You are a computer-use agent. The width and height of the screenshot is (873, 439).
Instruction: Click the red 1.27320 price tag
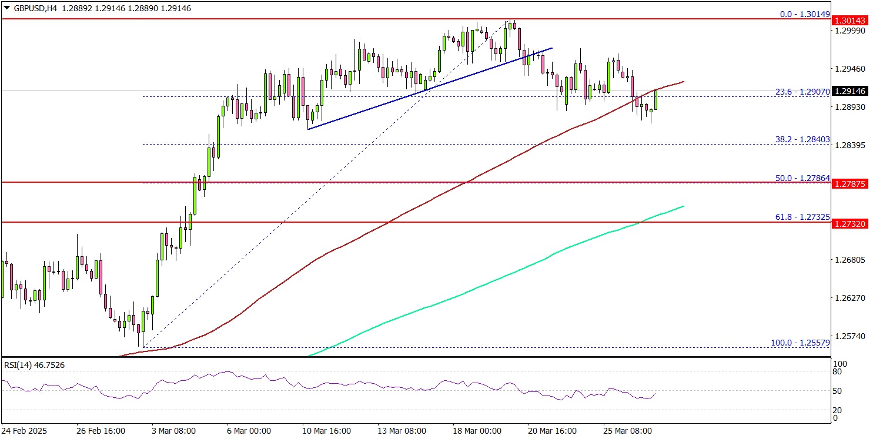pos(851,224)
